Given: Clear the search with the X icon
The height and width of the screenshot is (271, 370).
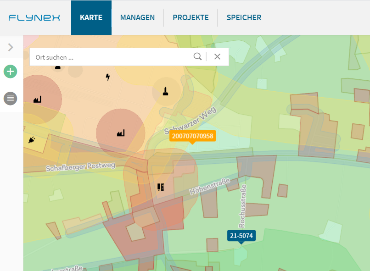Looking at the screenshot, I should point(217,56).
